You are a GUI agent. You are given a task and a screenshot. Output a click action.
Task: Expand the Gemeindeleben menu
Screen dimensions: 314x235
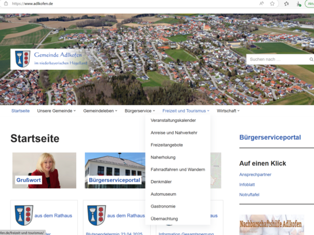(100, 111)
